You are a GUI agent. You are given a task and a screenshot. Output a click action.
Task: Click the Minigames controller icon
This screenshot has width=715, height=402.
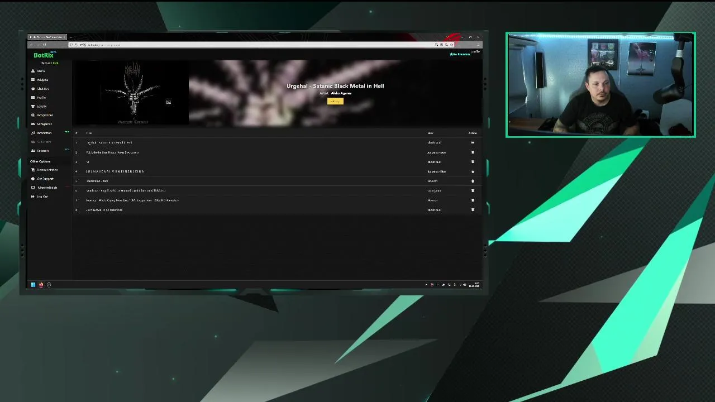click(x=33, y=124)
